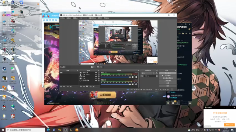Select the 图像 source row

pyautogui.click(x=89, y=77)
